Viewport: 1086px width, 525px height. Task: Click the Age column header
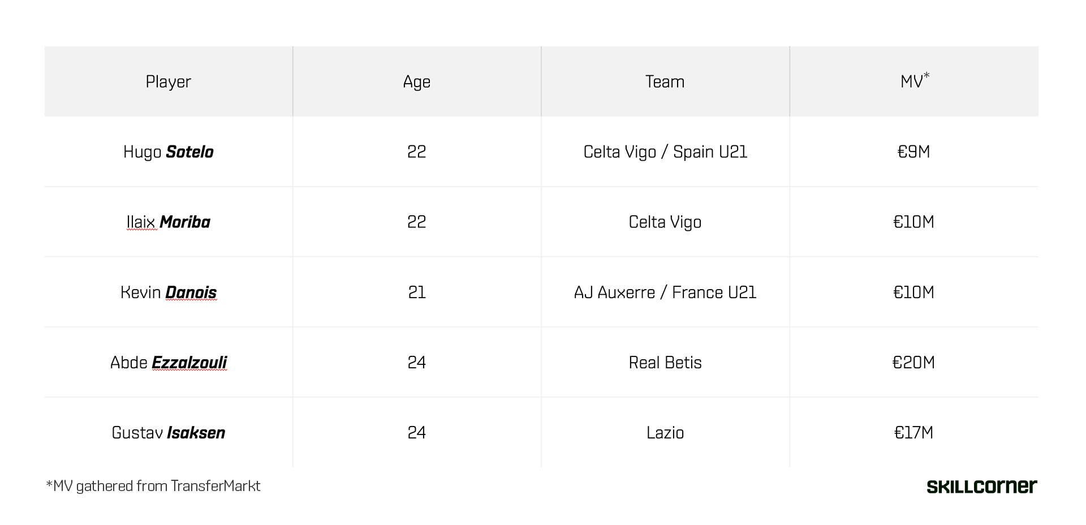416,81
